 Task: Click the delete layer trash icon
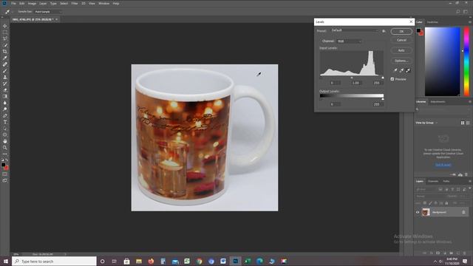[464, 253]
